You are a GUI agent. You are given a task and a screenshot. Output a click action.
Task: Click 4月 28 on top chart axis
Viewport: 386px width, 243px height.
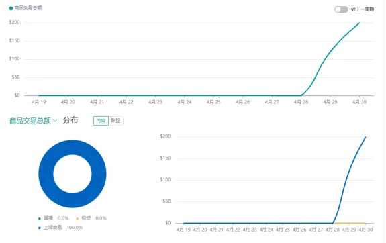(x=301, y=102)
